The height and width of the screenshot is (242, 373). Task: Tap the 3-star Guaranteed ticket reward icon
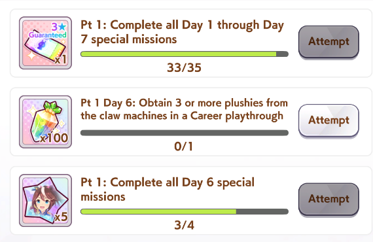pyautogui.click(x=45, y=43)
